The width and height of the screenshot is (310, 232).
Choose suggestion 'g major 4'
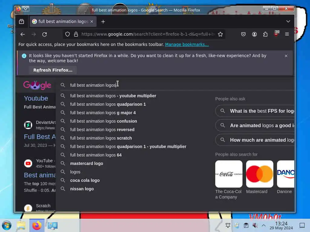click(x=103, y=113)
